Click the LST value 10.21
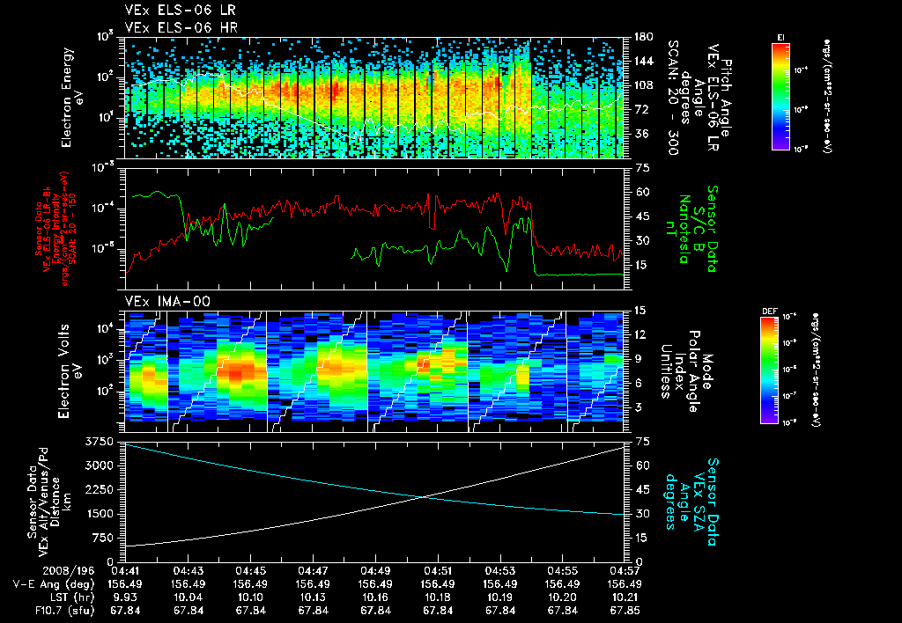This screenshot has height=623, width=902. [625, 597]
